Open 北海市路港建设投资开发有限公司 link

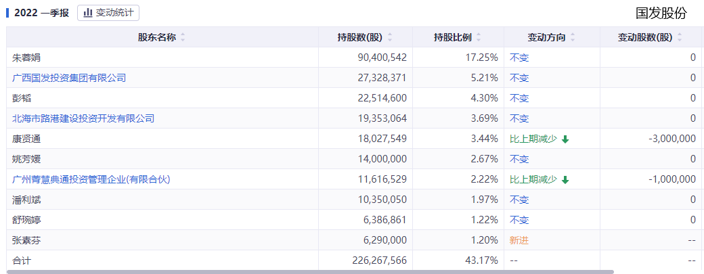coord(83,118)
